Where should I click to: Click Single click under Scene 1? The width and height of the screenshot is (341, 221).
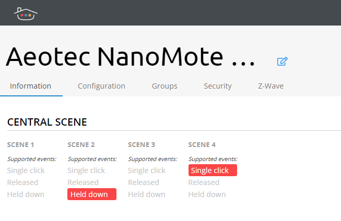tap(26, 170)
